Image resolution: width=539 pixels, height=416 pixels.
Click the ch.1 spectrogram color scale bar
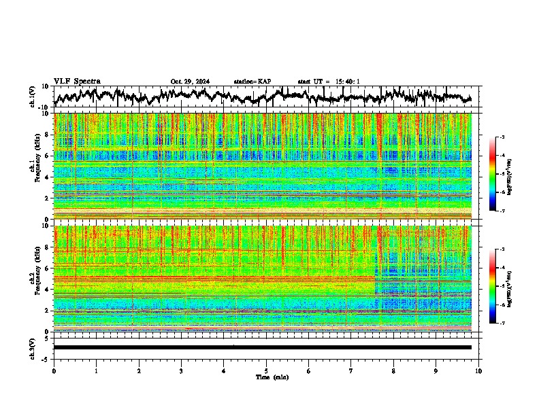[x=492, y=174]
